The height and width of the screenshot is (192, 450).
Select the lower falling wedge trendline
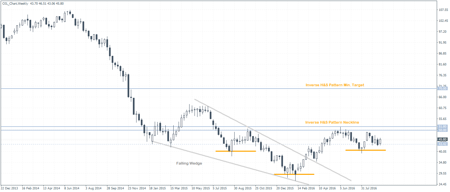(230, 163)
